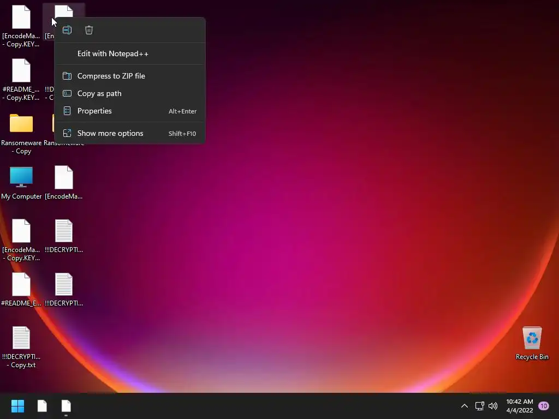The width and height of the screenshot is (559, 419).
Task: Click the running blank file taskbar icon
Action: click(66, 406)
